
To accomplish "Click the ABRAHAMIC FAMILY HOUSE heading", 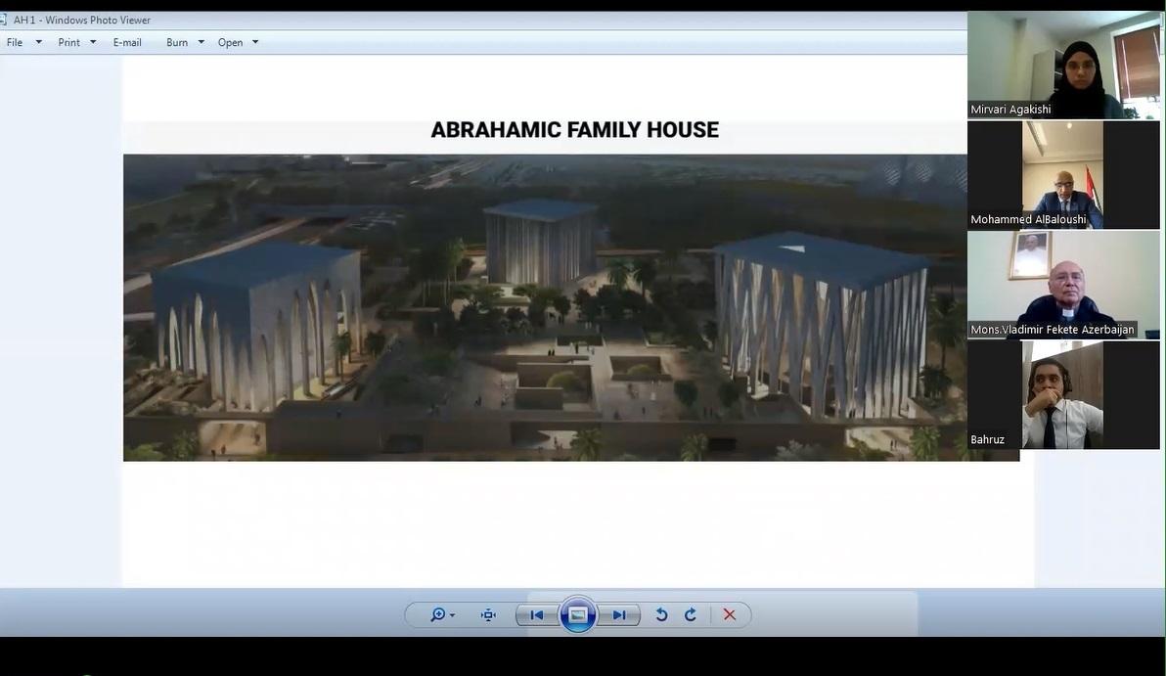I will (x=575, y=130).
